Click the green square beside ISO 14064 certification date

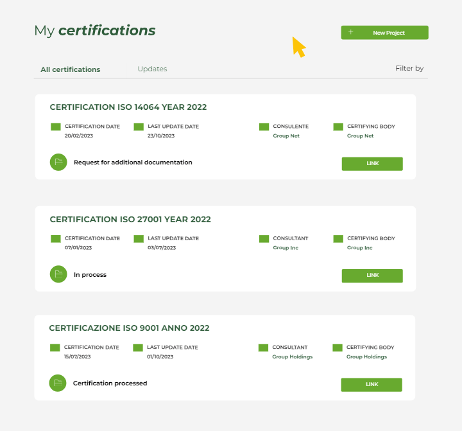[55, 127]
